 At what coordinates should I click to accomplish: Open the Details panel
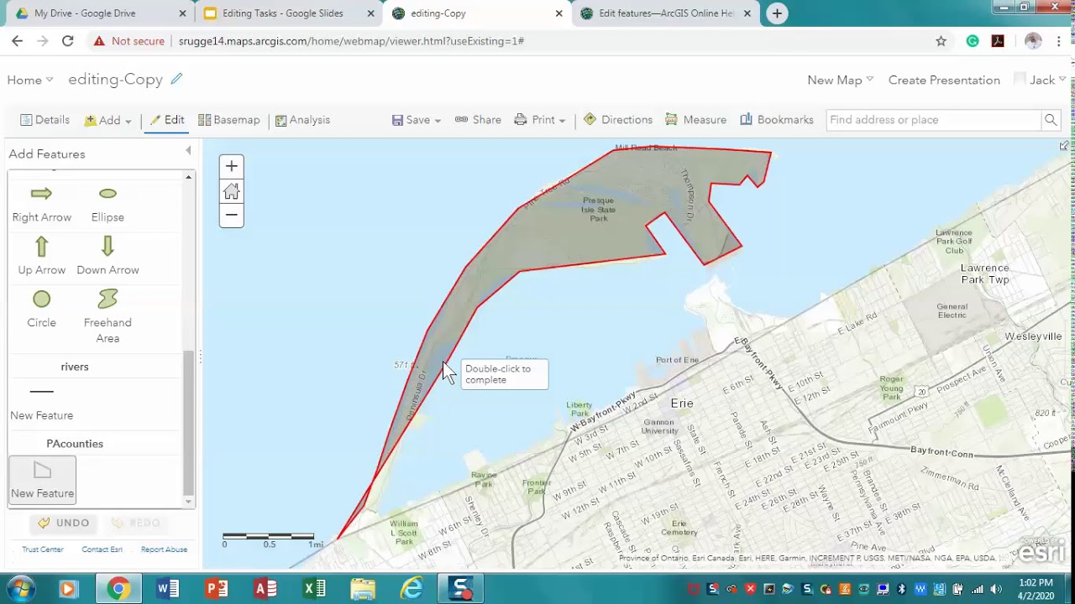pyautogui.click(x=45, y=120)
